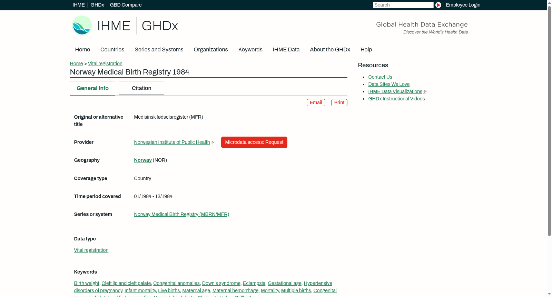Select the General Info tab

[x=92, y=88]
